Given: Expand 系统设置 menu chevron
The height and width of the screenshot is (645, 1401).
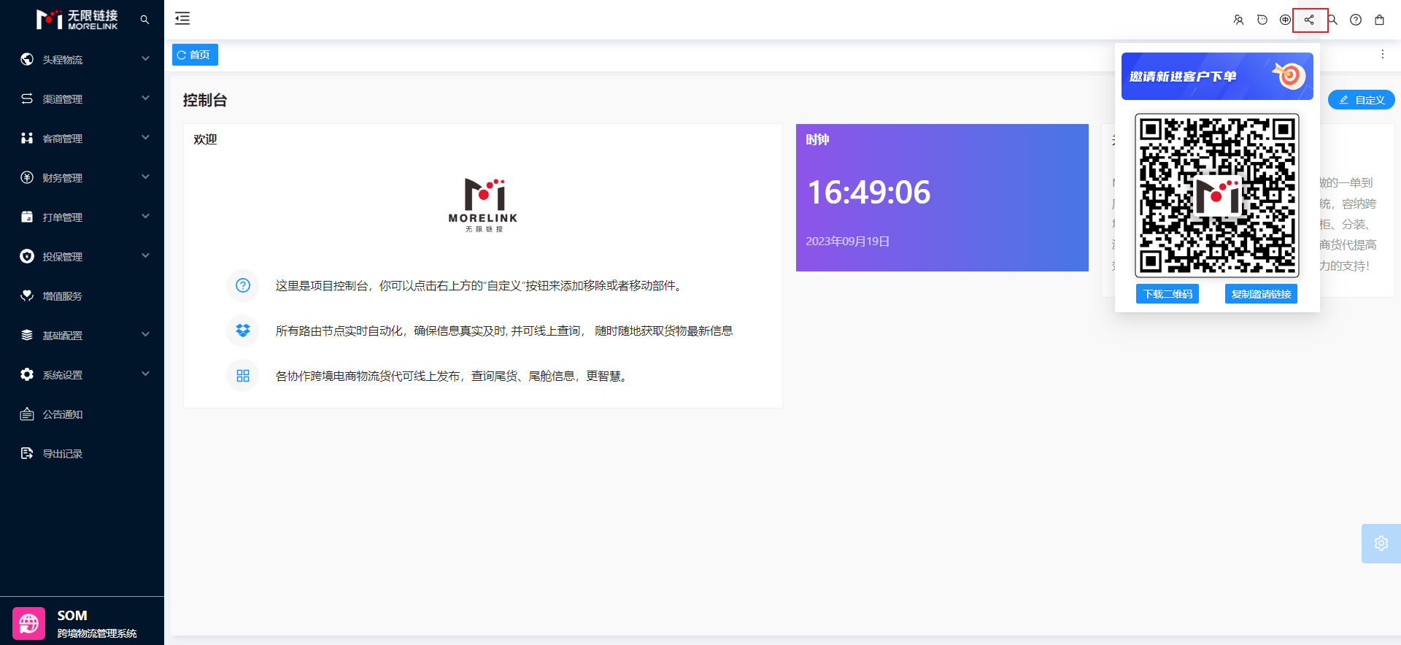Looking at the screenshot, I should click(x=145, y=374).
